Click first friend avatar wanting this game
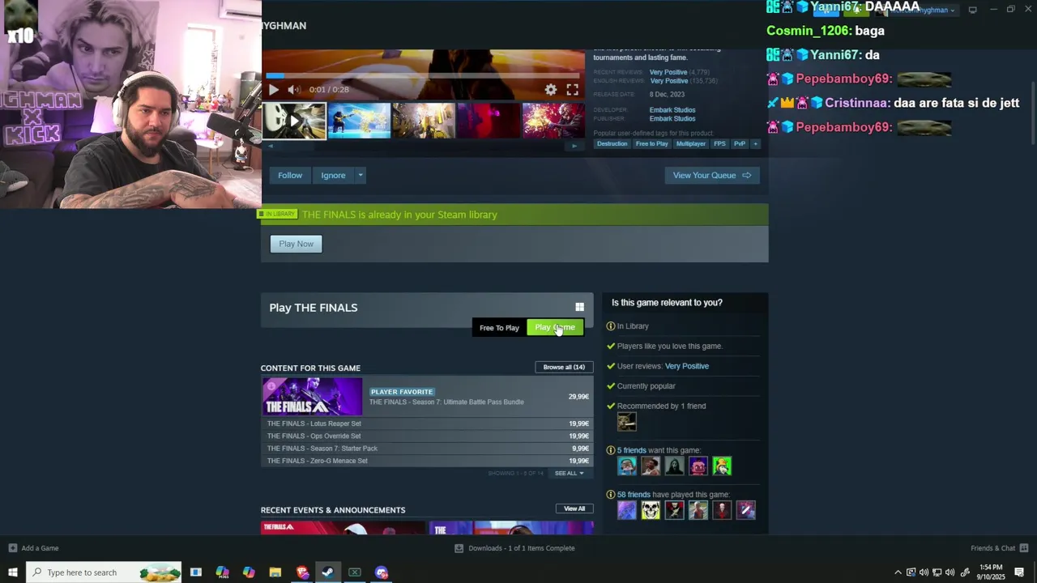The height and width of the screenshot is (583, 1037). (x=627, y=466)
